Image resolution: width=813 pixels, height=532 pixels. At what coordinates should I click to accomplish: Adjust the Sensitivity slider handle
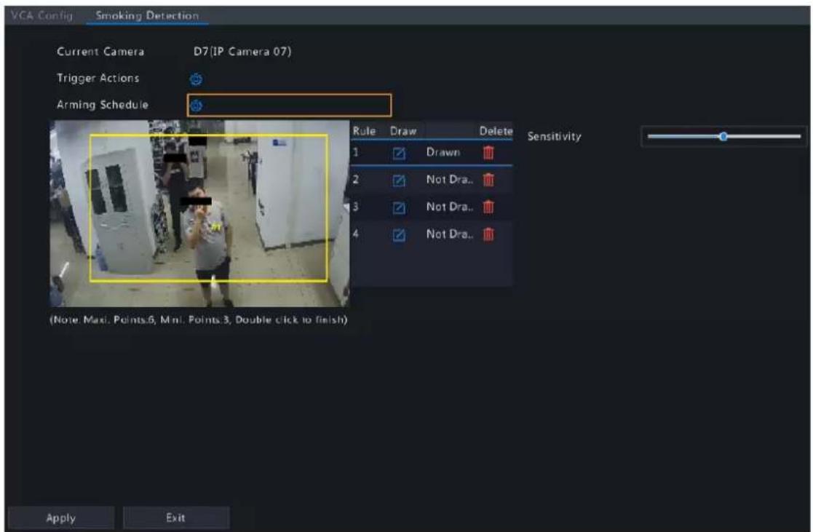pos(723,136)
